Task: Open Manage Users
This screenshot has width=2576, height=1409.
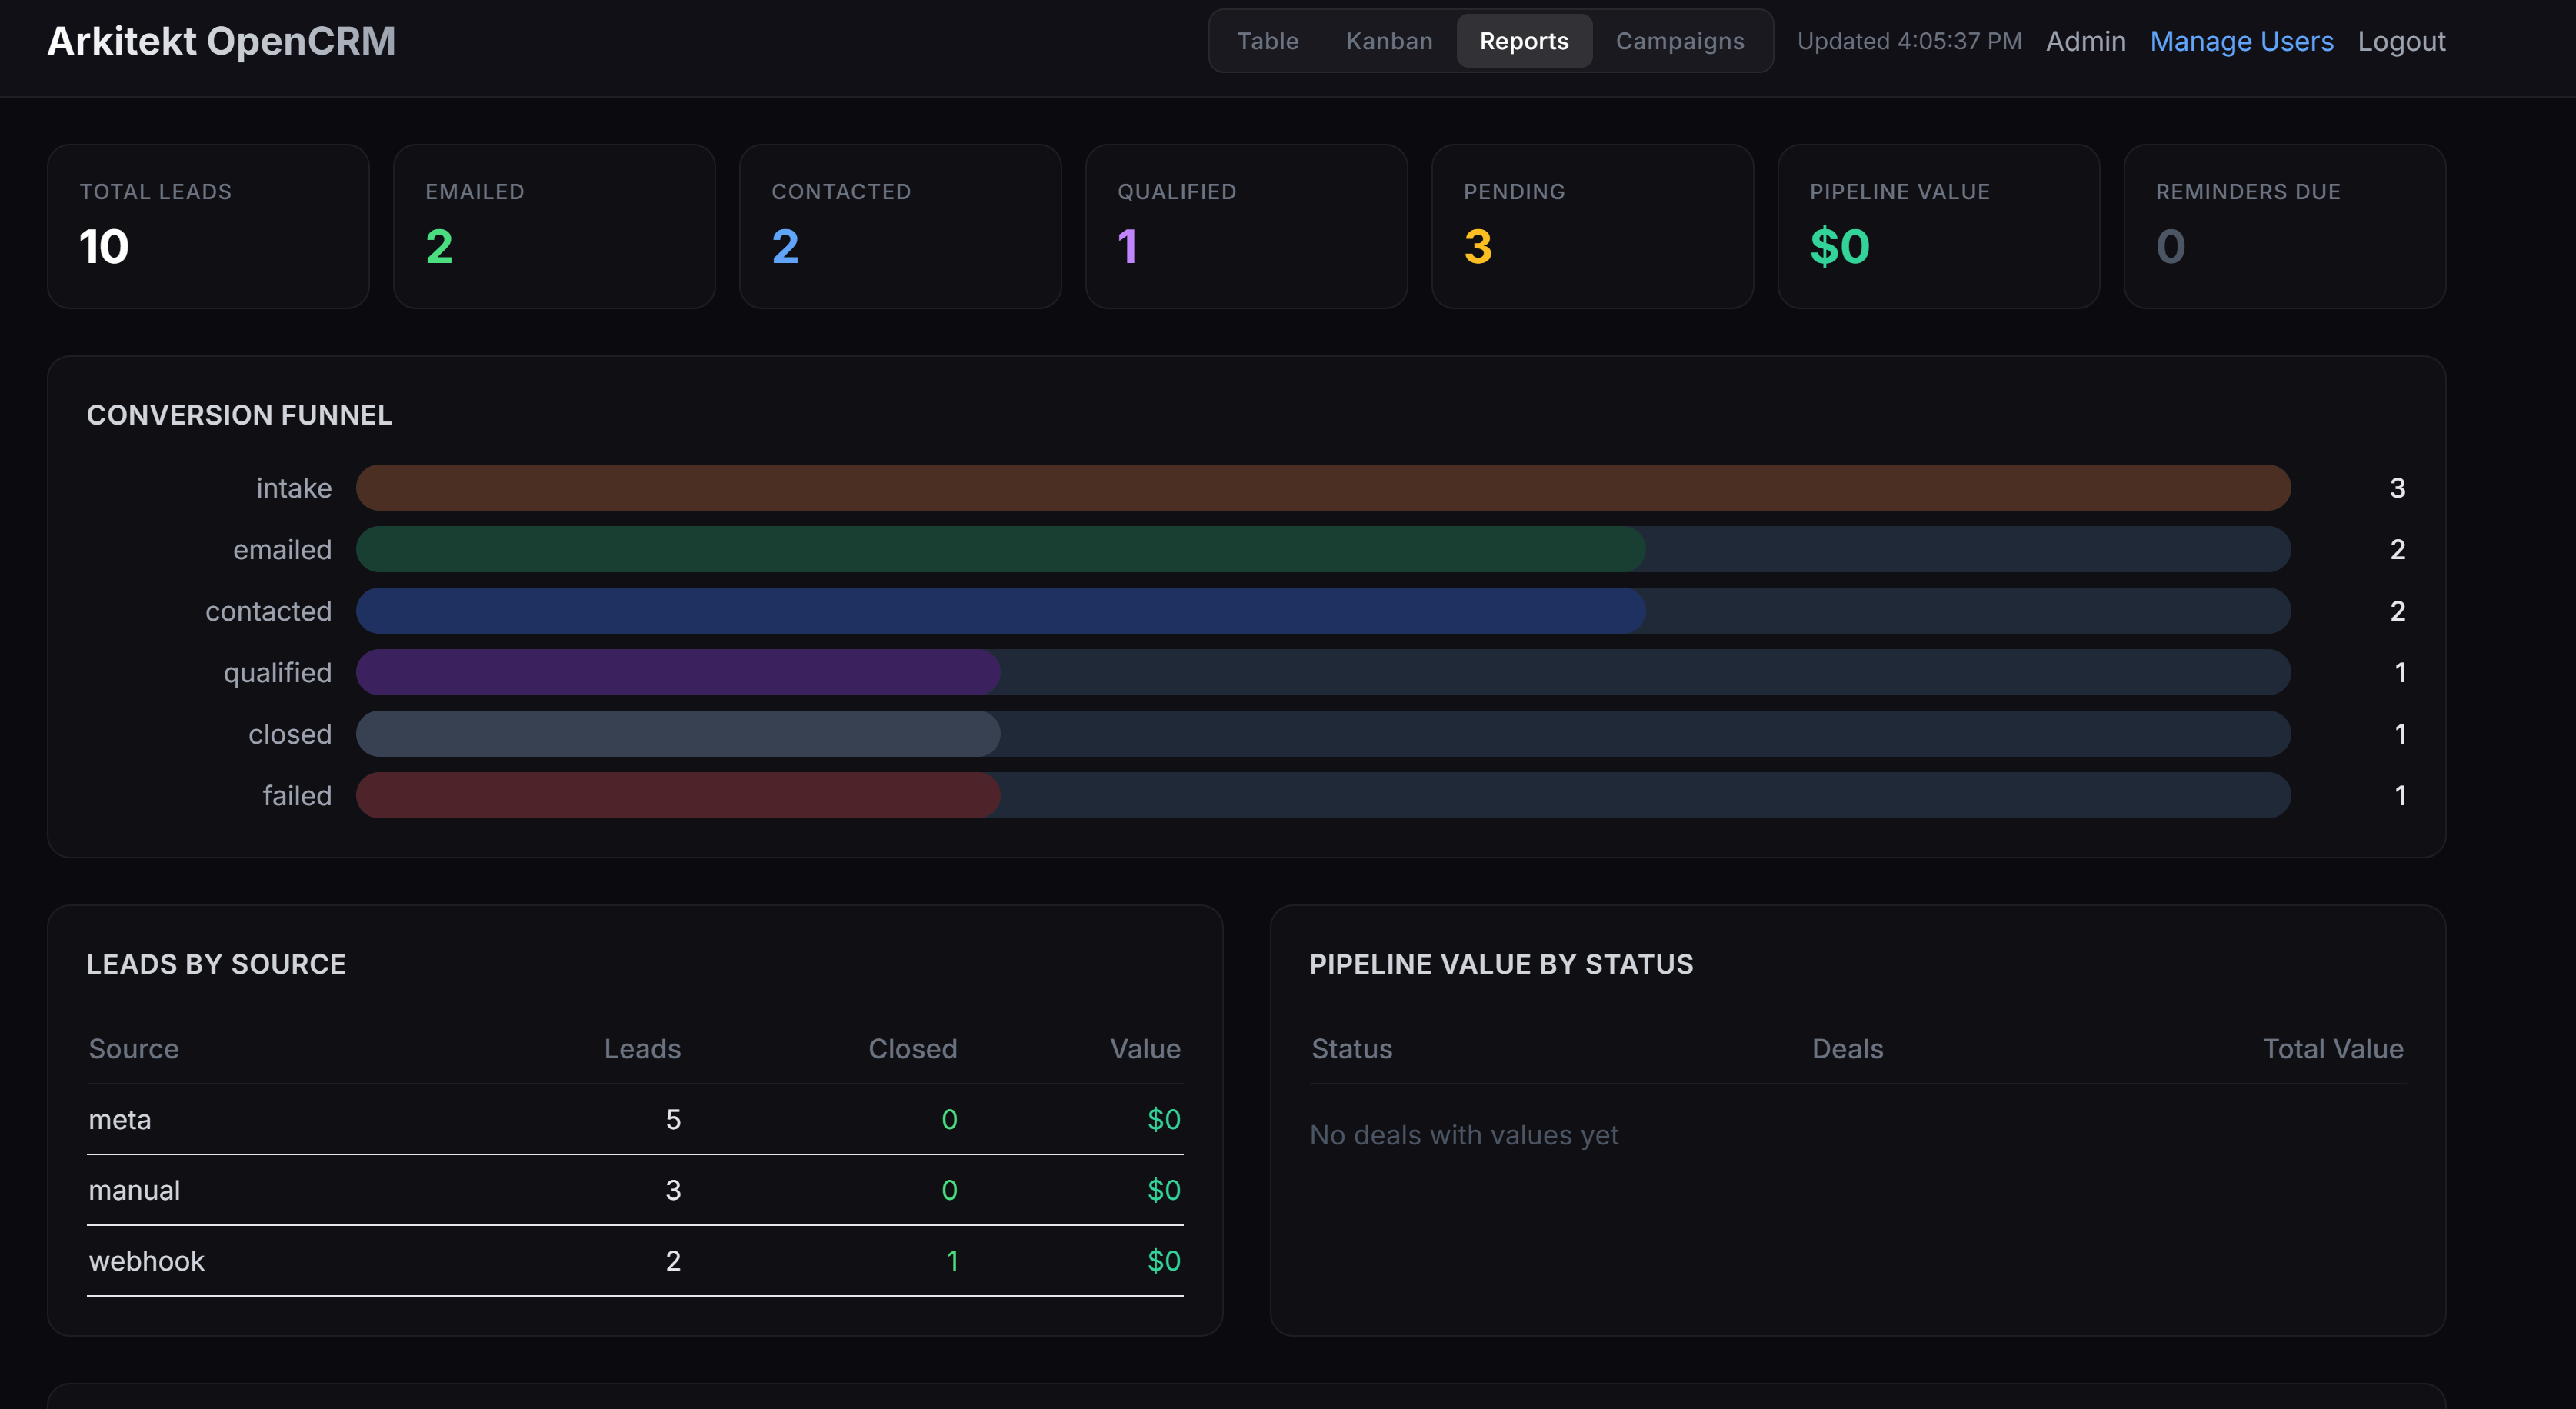Action: coord(2242,41)
